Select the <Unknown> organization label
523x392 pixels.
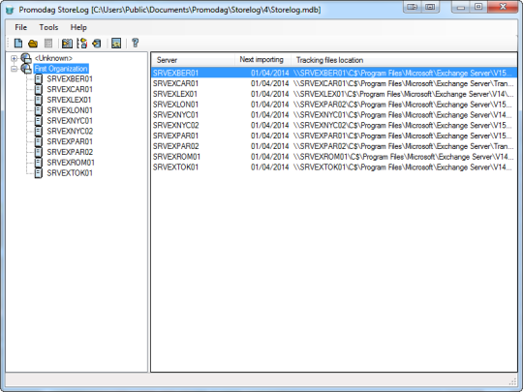pos(53,58)
